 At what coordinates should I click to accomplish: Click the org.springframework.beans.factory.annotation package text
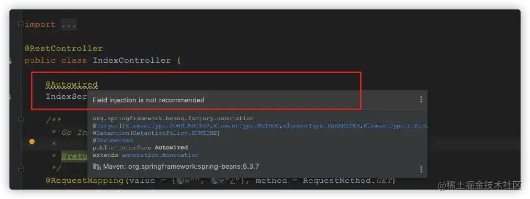click(173, 119)
